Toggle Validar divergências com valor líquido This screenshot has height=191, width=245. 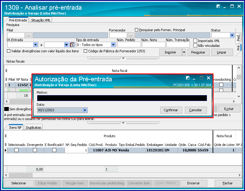coord(9,51)
